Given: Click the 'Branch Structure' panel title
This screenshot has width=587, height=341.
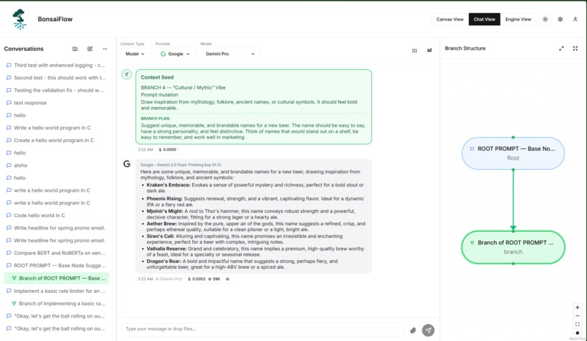Looking at the screenshot, I should [465, 48].
